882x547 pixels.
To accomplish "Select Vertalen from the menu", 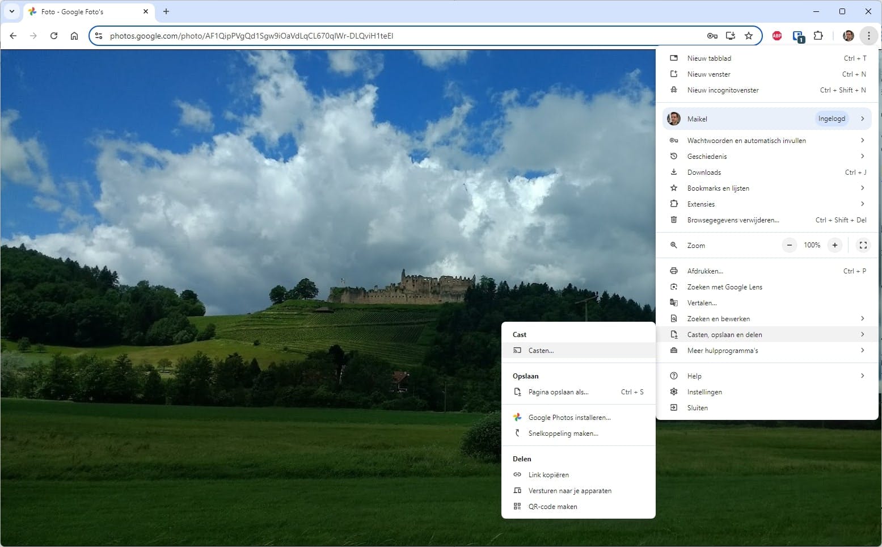I will tap(767, 302).
